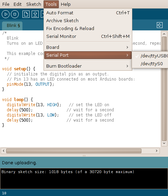Close the Tools menu via its title
Screen dimensions: 168x196
(51, 4)
